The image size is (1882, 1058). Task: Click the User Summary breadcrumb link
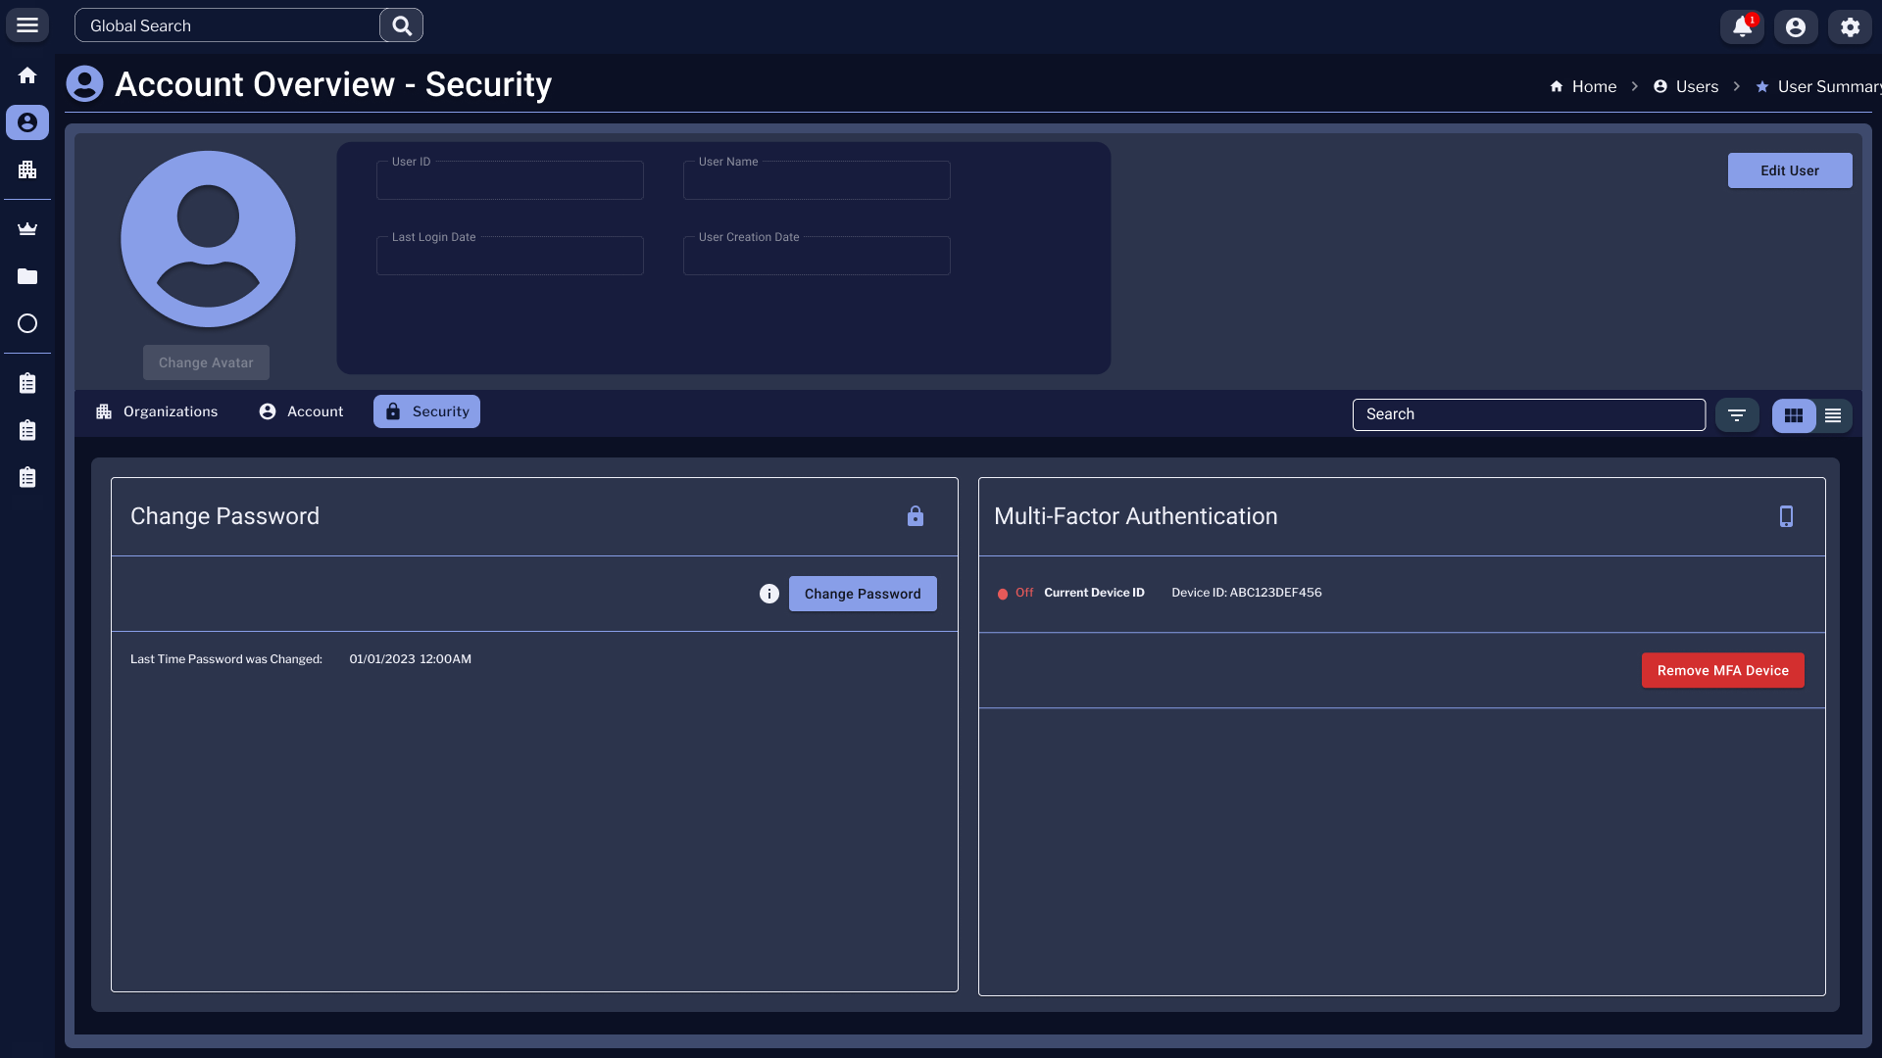(x=1819, y=86)
